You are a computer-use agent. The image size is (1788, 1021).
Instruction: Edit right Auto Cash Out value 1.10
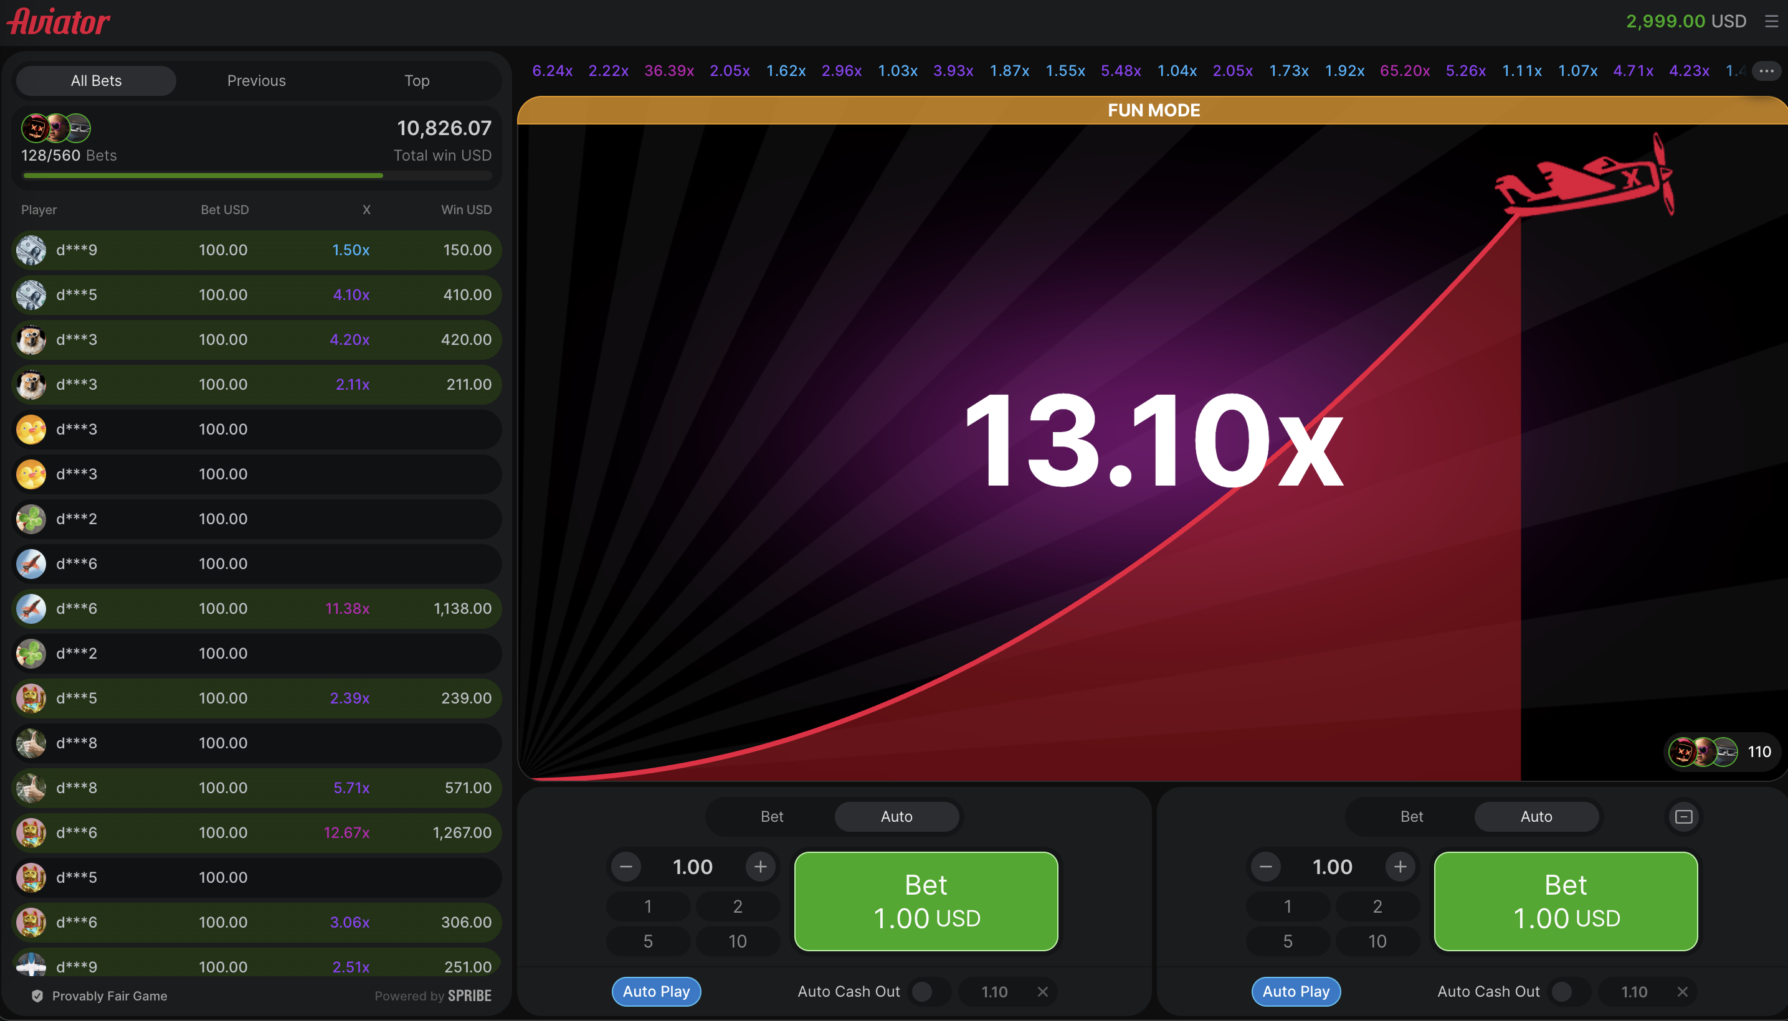coord(1634,992)
